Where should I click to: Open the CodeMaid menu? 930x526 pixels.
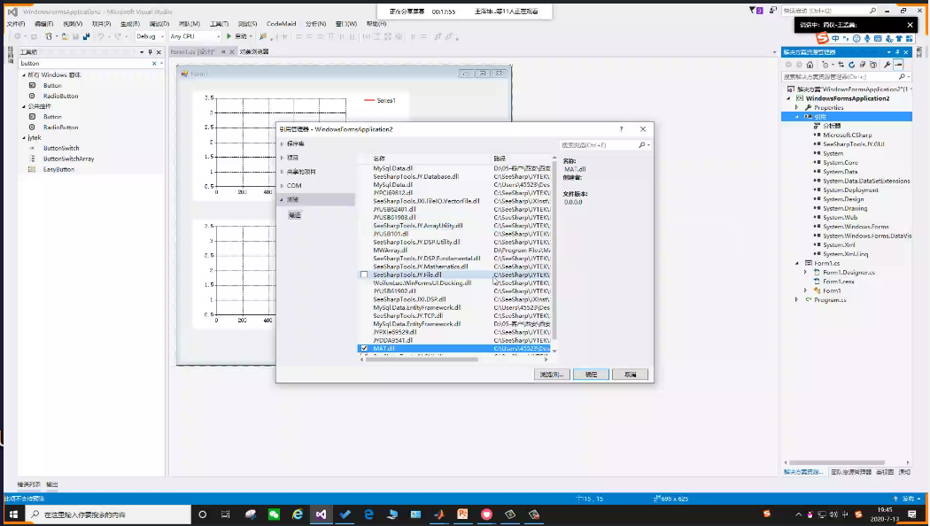pos(281,24)
